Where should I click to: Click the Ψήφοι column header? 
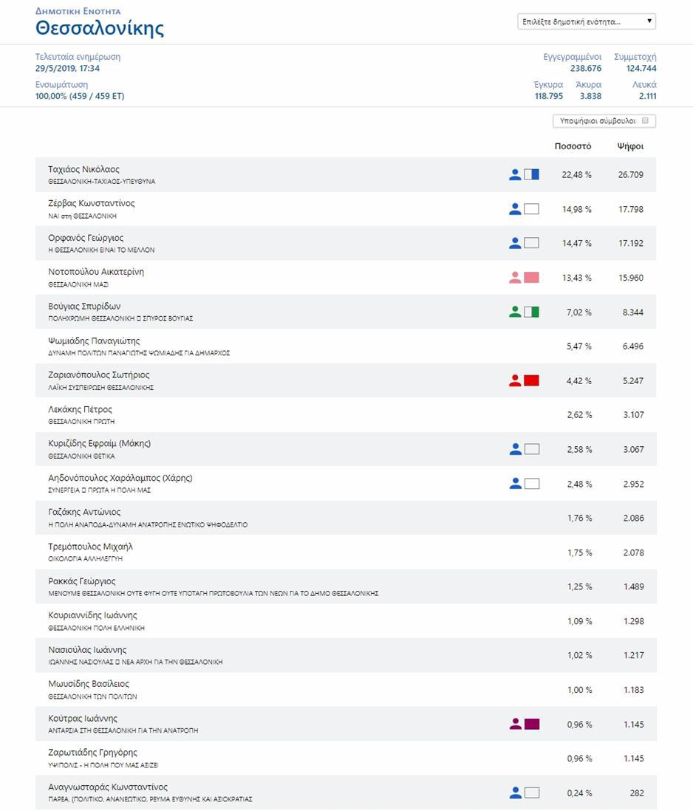point(630,146)
